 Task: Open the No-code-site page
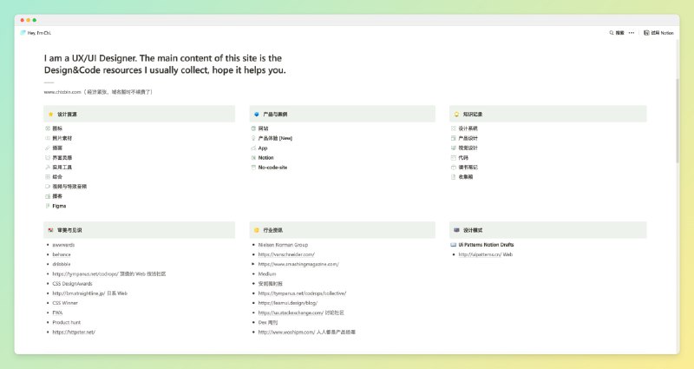pyautogui.click(x=272, y=167)
